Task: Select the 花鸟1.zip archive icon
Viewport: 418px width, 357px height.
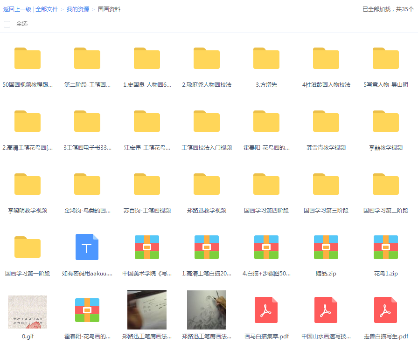Action: pyautogui.click(x=386, y=247)
